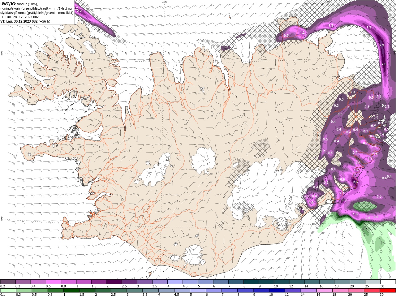Click the 2.2 value near the header box

[x=79, y=11]
